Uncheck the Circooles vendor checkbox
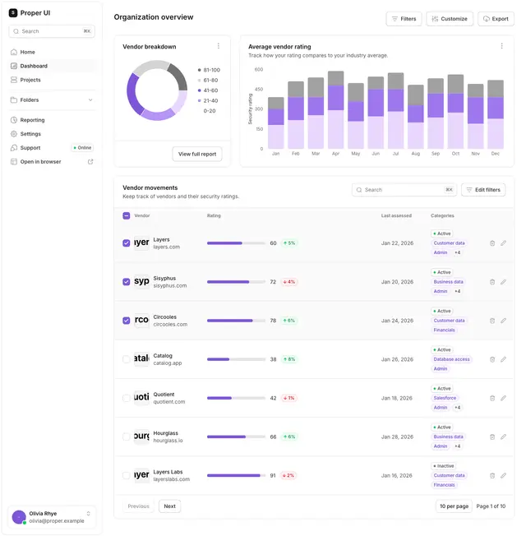 point(126,321)
